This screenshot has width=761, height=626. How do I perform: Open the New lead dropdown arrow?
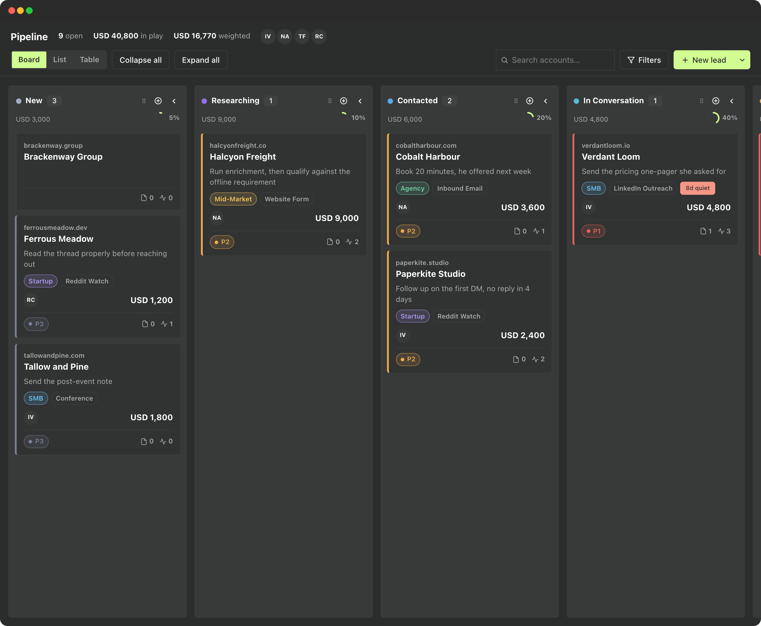(742, 60)
